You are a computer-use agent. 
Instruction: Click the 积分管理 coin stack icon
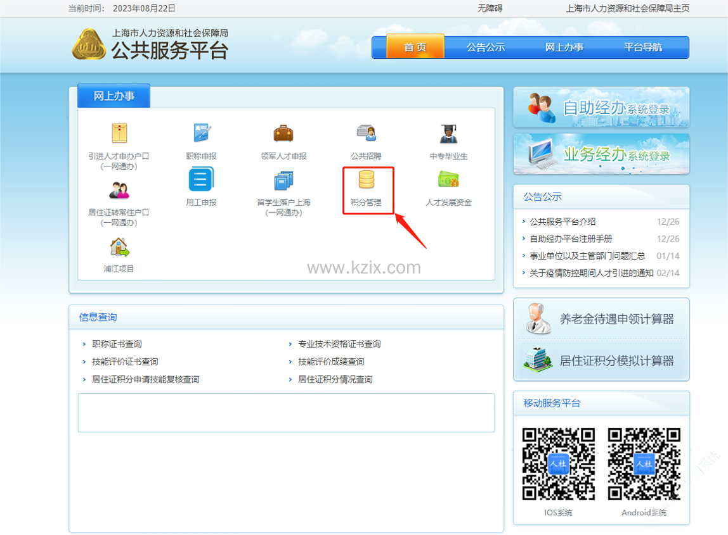[x=366, y=180]
